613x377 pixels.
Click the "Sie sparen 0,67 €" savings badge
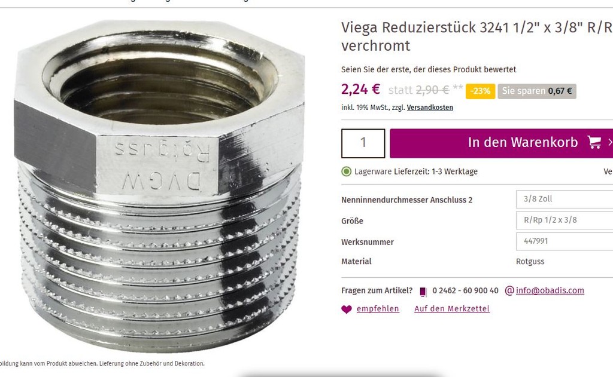click(537, 91)
